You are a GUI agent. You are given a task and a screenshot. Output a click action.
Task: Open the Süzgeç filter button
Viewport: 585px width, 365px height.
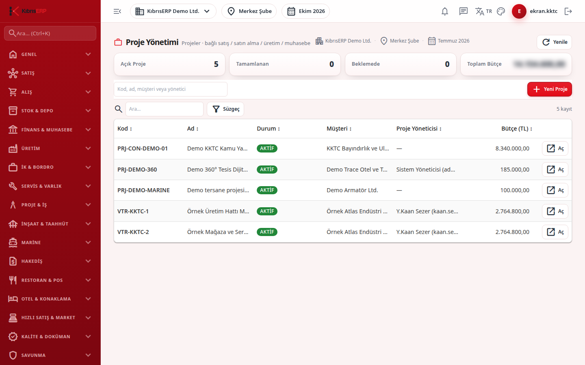(225, 109)
